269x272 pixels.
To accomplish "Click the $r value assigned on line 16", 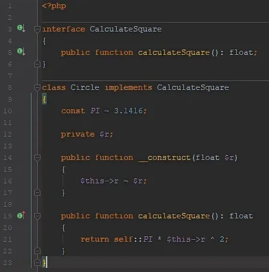I will (x=138, y=181).
